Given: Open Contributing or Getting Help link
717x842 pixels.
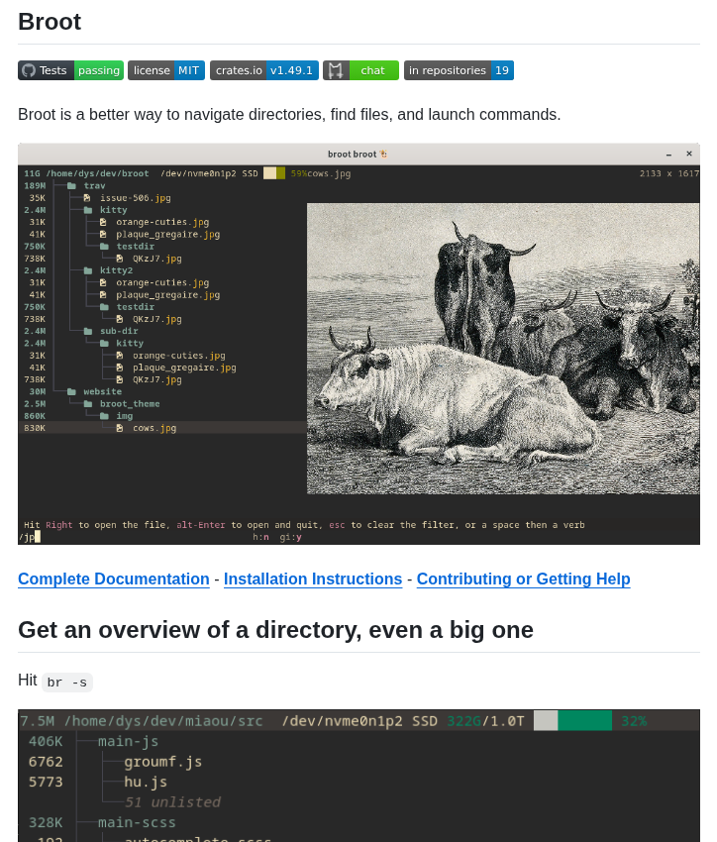Looking at the screenshot, I should pyautogui.click(x=523, y=579).
